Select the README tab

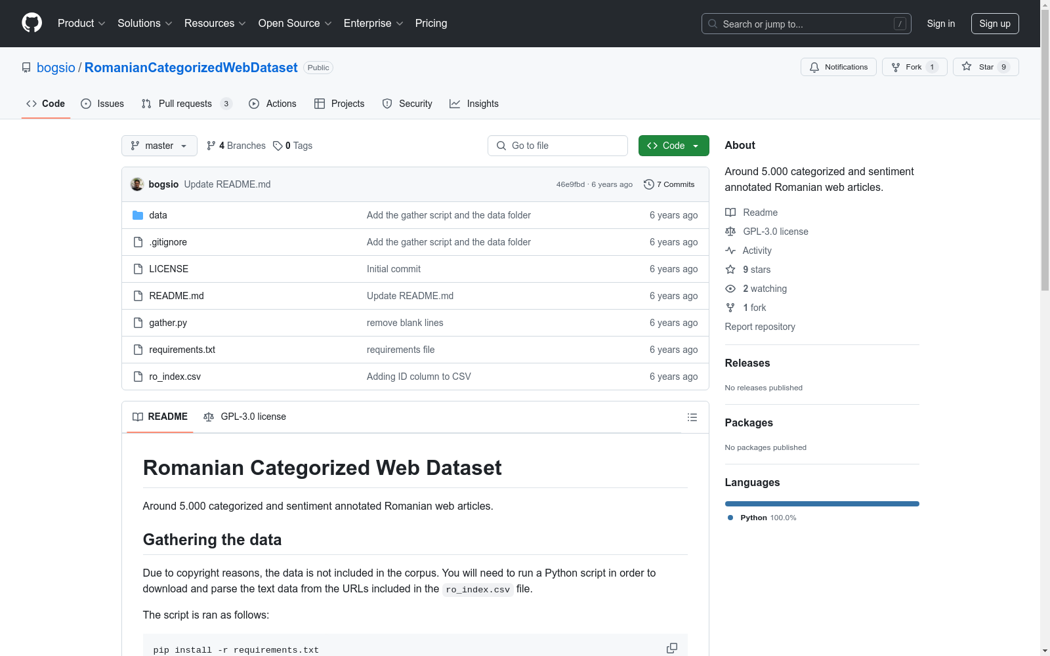pyautogui.click(x=160, y=417)
